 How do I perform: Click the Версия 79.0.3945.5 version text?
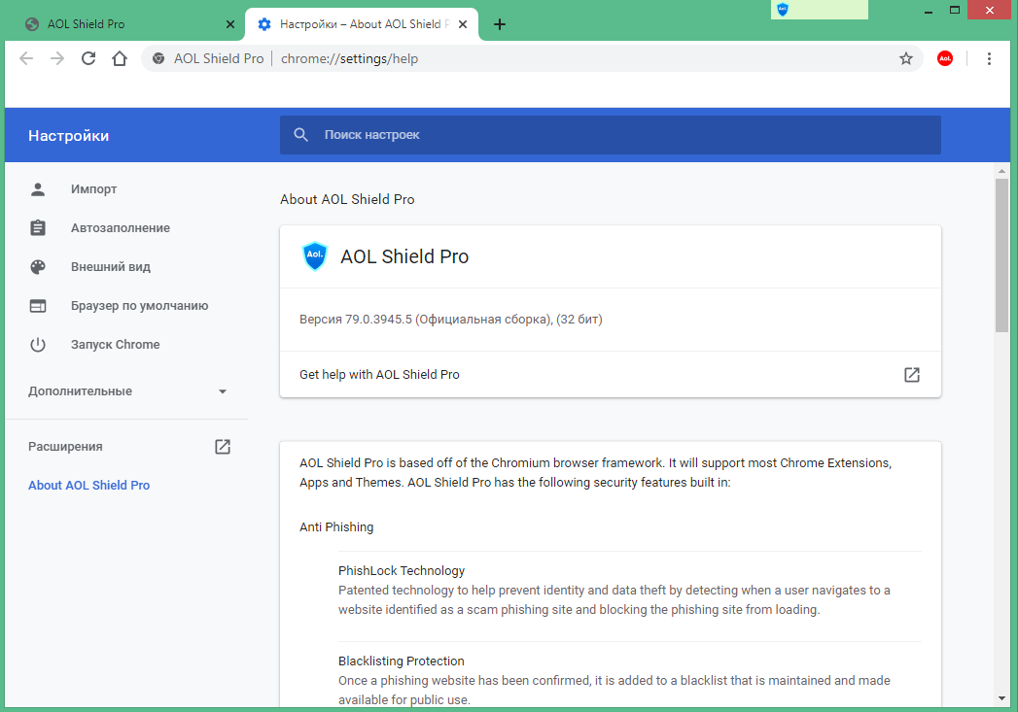[450, 319]
